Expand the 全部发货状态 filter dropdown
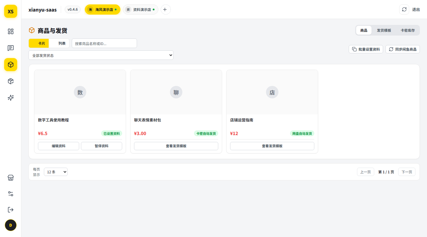The width and height of the screenshot is (427, 237). point(101,55)
